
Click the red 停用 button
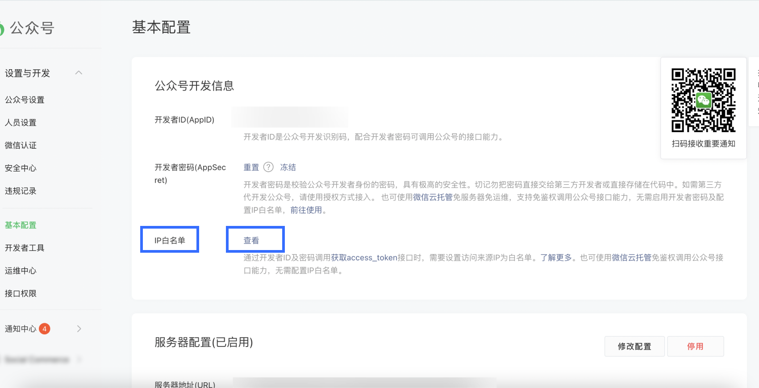tap(695, 346)
